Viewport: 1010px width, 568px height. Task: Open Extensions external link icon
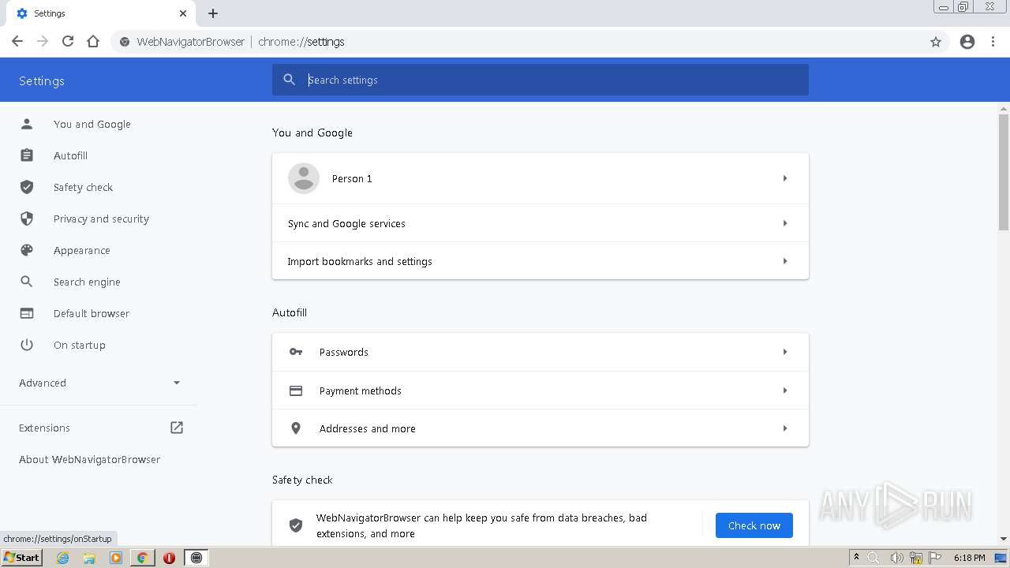tap(177, 428)
